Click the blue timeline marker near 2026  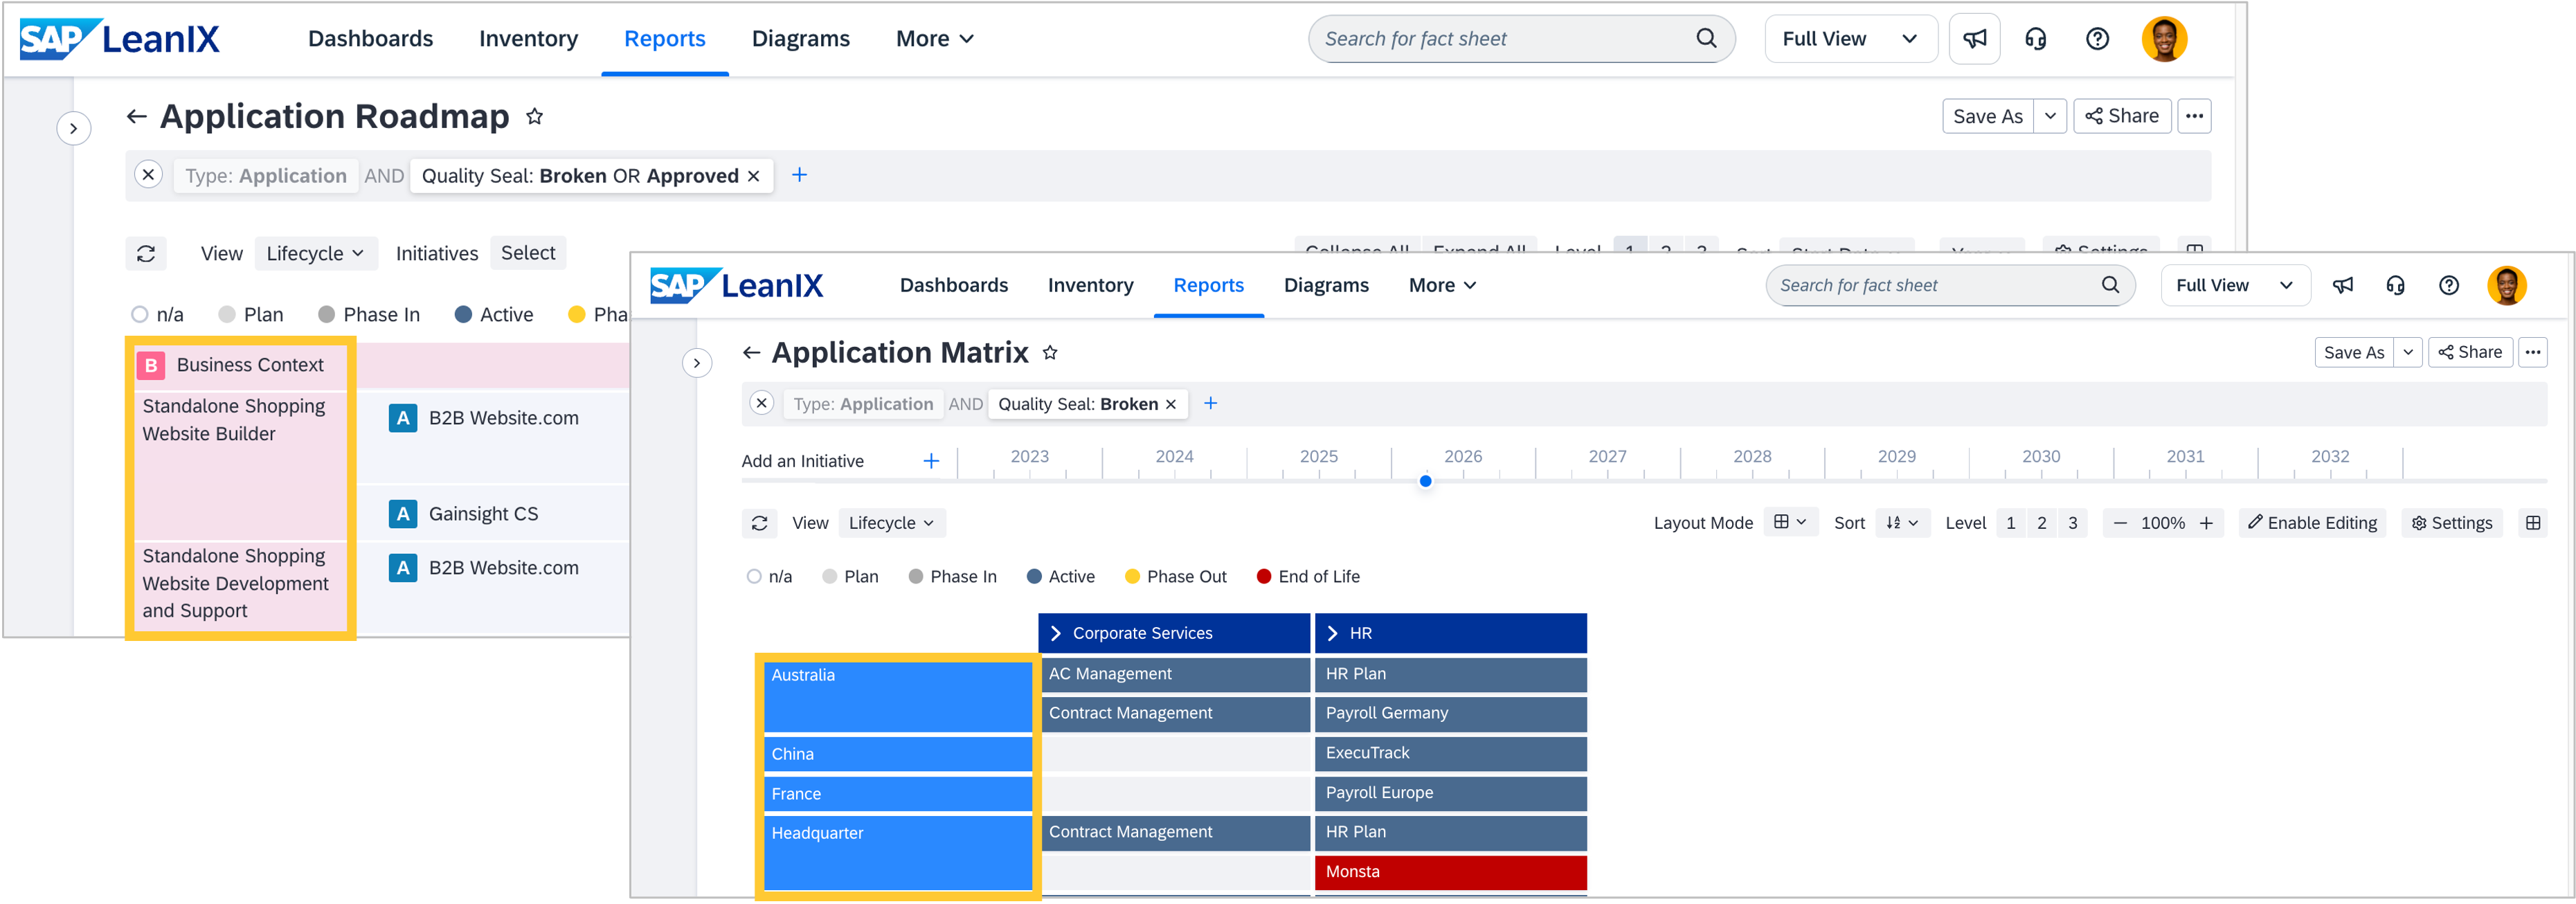point(1426,482)
